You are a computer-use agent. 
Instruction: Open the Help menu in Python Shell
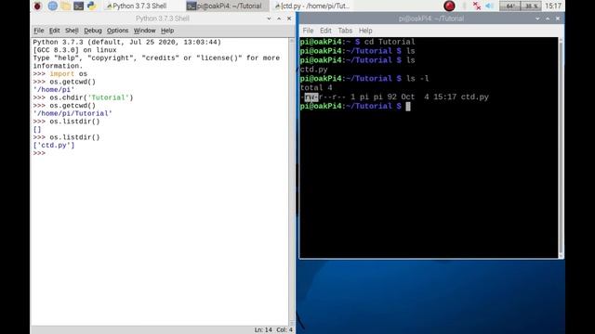point(167,31)
